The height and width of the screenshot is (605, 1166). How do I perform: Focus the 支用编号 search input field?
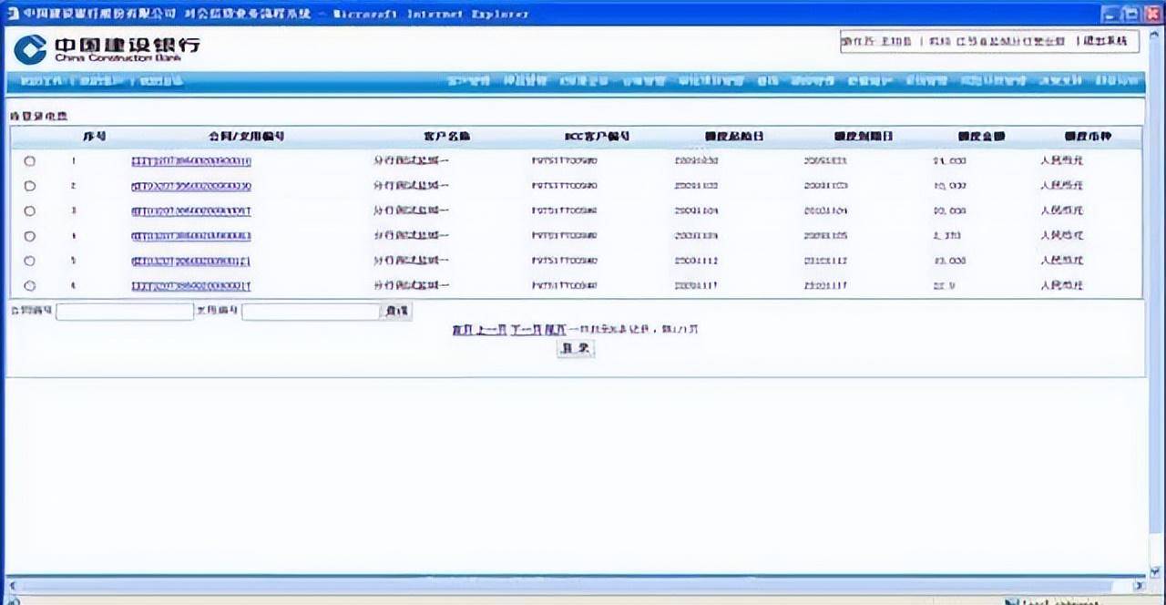311,312
